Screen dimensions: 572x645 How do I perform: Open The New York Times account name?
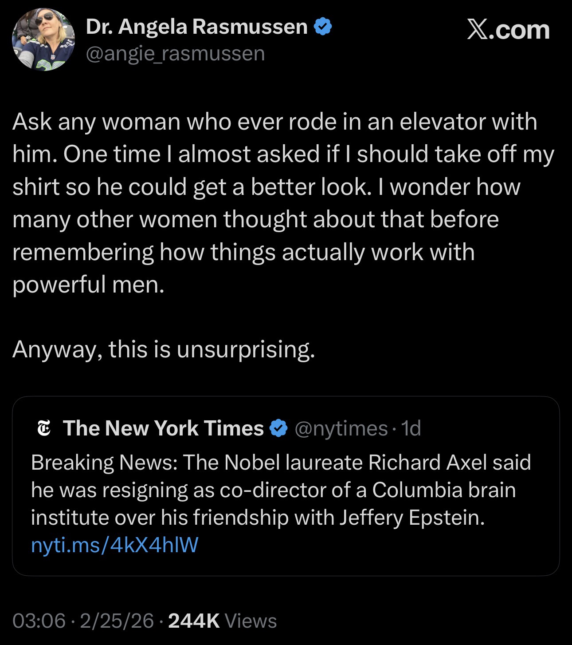click(x=163, y=428)
